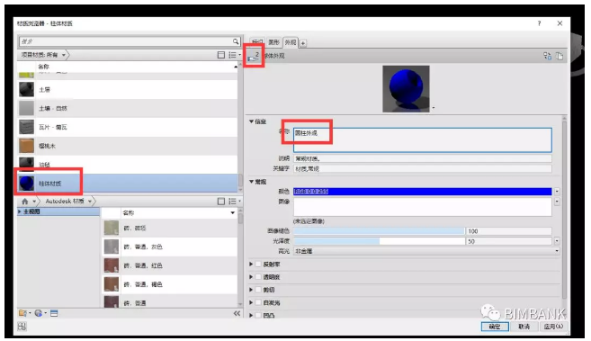Open the 图像 image field dropdown arrow
Viewport: 591px width, 341px height.
point(557,202)
